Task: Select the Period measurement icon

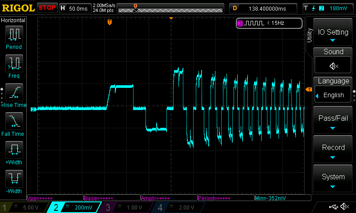Action: [14, 35]
